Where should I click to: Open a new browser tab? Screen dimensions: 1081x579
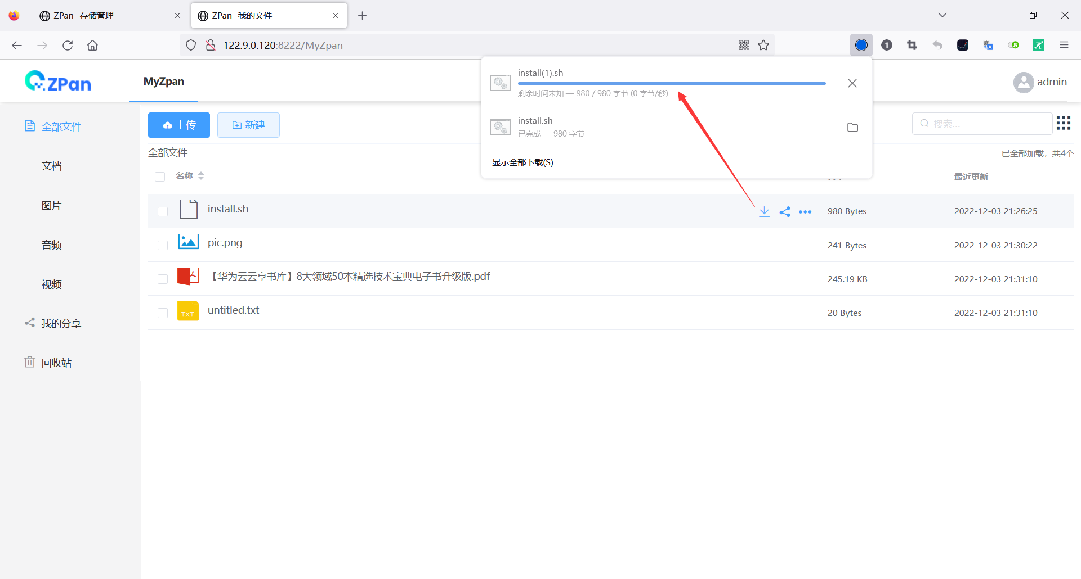(363, 16)
